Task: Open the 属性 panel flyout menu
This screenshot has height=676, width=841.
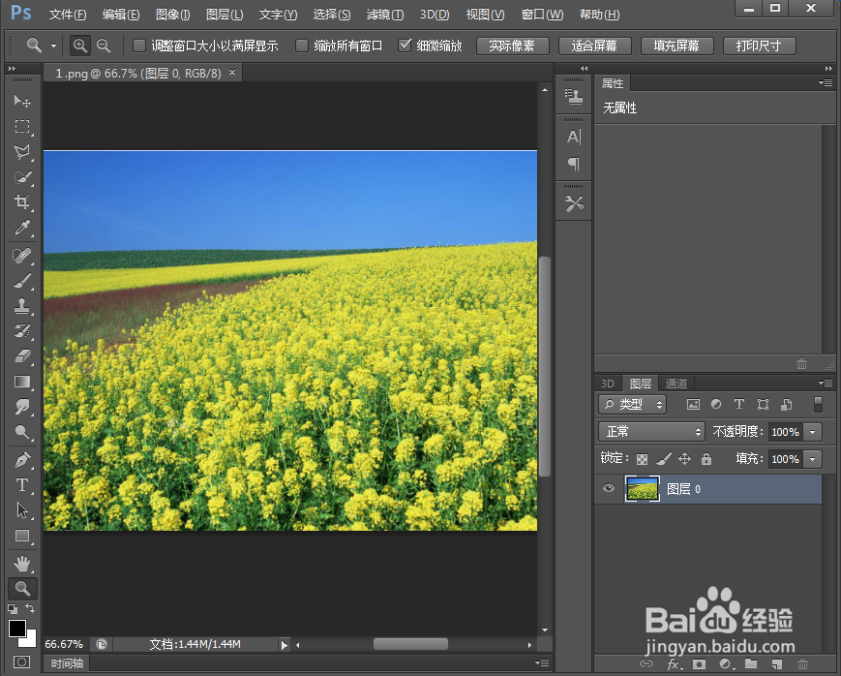Action: pos(826,82)
